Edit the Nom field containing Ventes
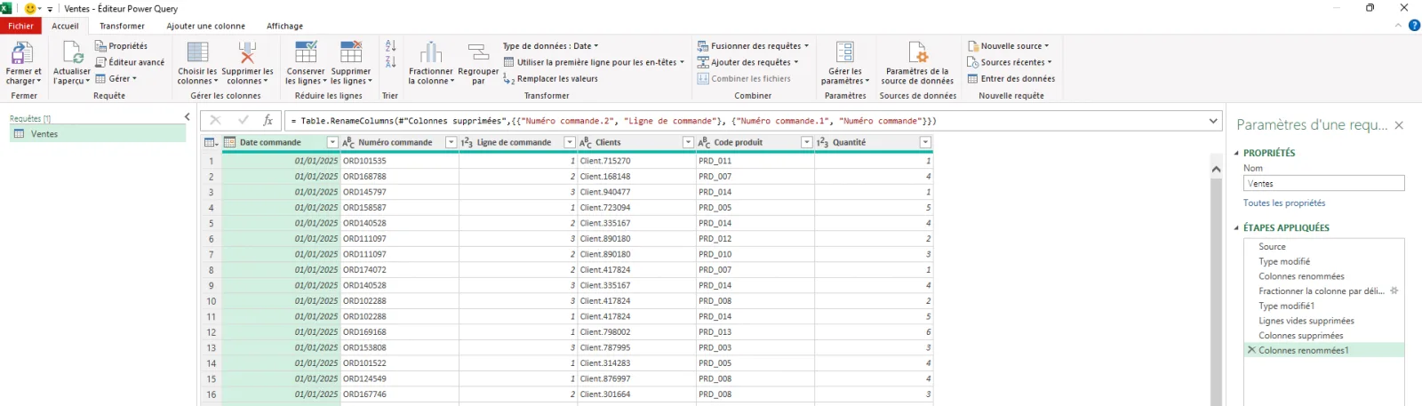 point(1323,183)
